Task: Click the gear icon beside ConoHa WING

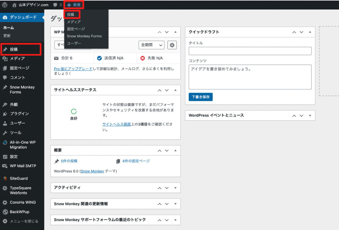Action: 5,202
